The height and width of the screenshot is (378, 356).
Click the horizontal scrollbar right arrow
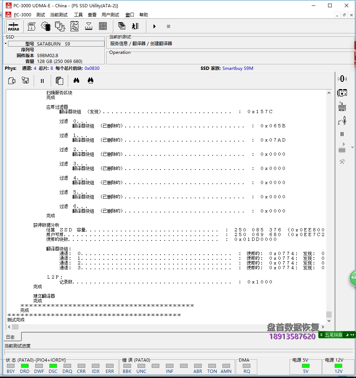[x=323, y=327]
